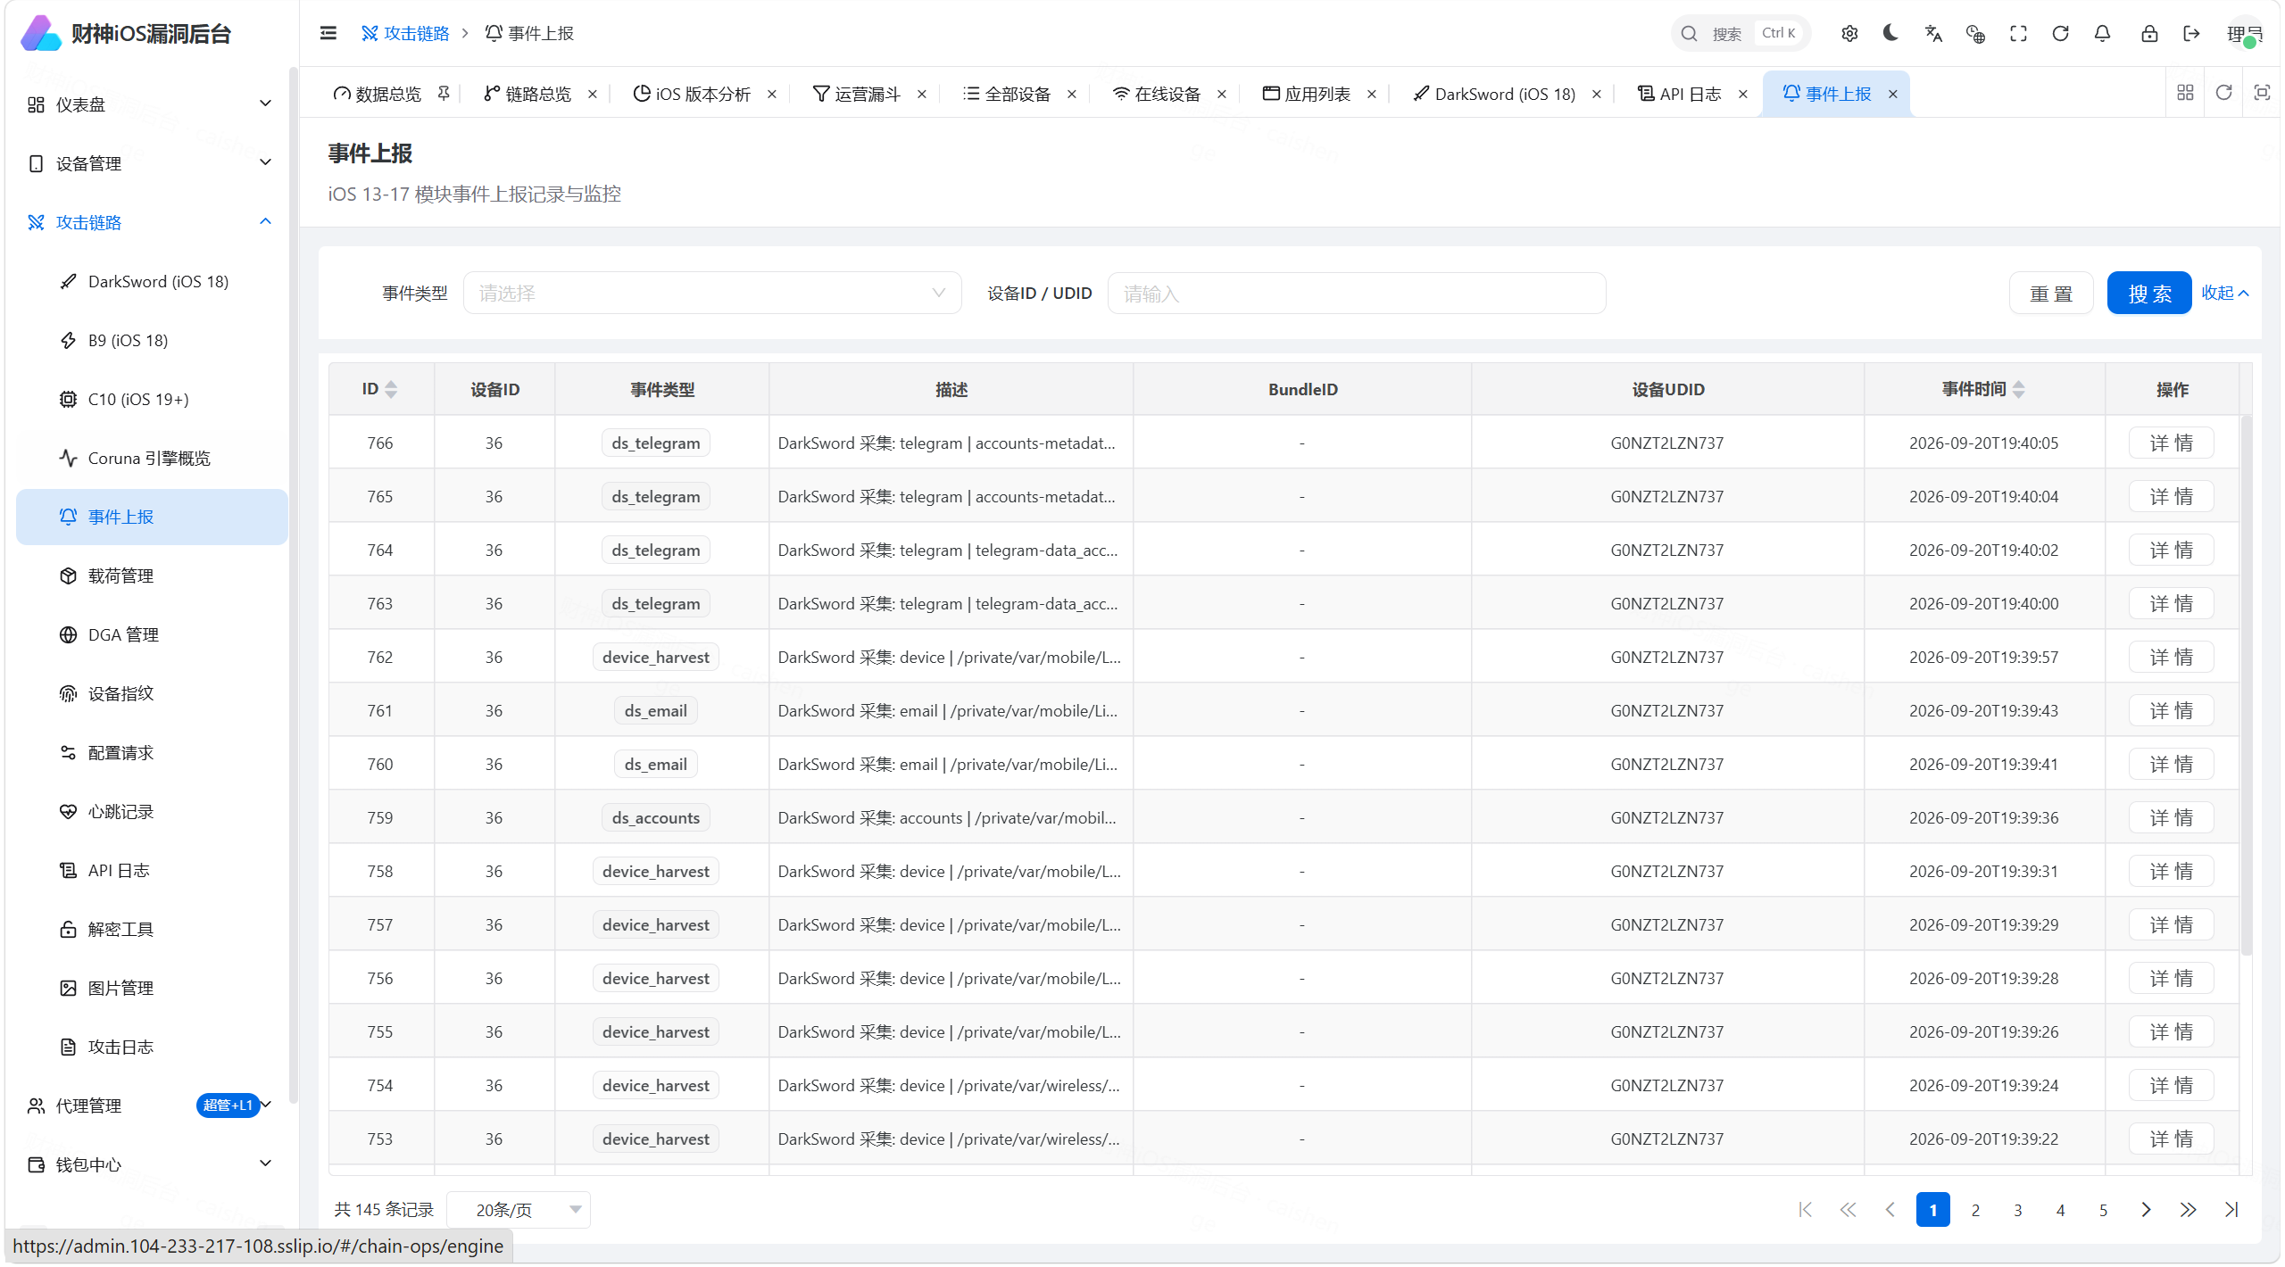Screen dimensions: 2285x1267
Task: Open 心跳记录 in the sidebar
Action: [152, 812]
